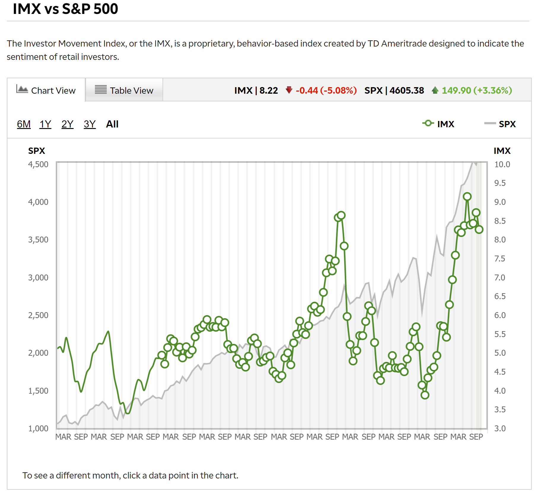The width and height of the screenshot is (535, 493).
Task: Click the IMX 8.22 current value readout
Action: [256, 90]
